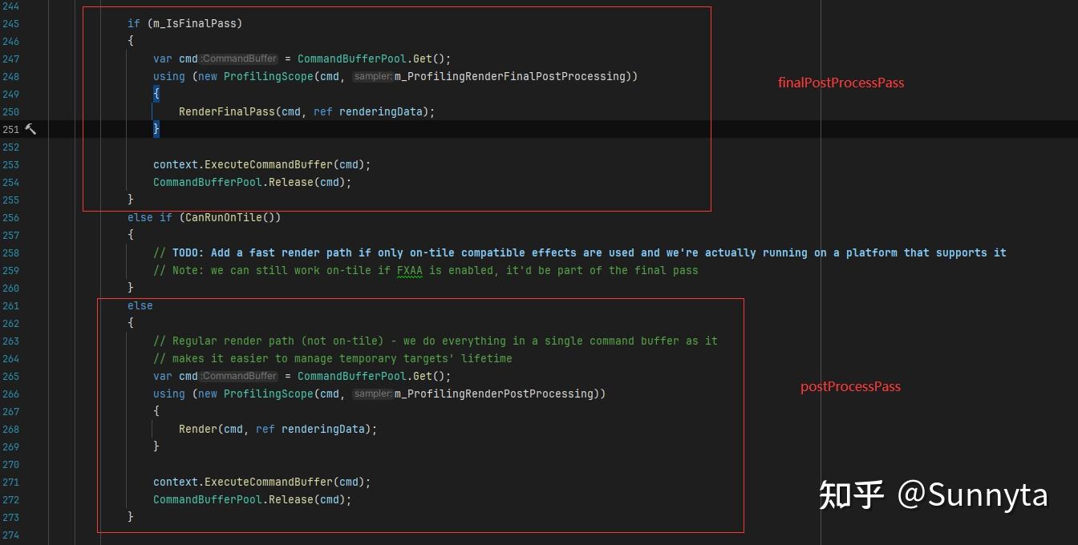The width and height of the screenshot is (1078, 545).
Task: Click the sampler parameter hint on line 248
Action: [372, 76]
